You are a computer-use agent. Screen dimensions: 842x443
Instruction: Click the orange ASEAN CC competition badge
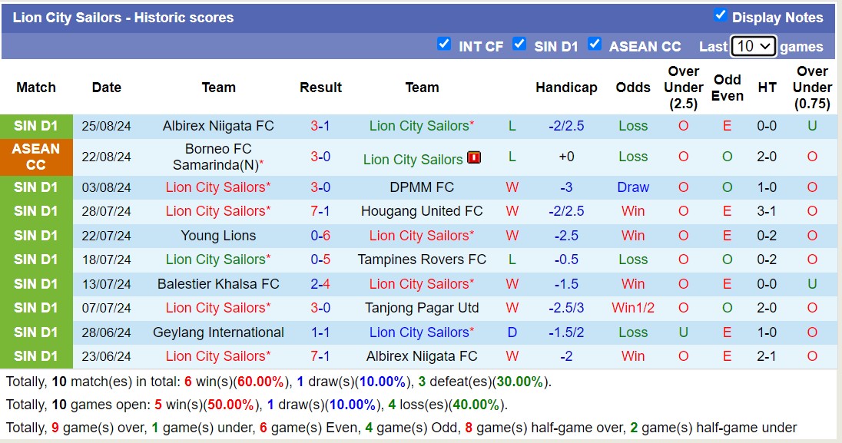tap(35, 158)
